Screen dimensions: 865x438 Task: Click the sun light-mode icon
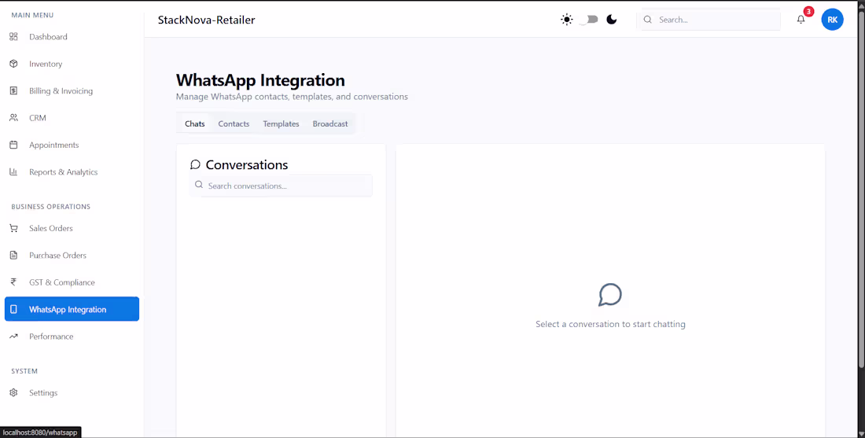tap(566, 20)
